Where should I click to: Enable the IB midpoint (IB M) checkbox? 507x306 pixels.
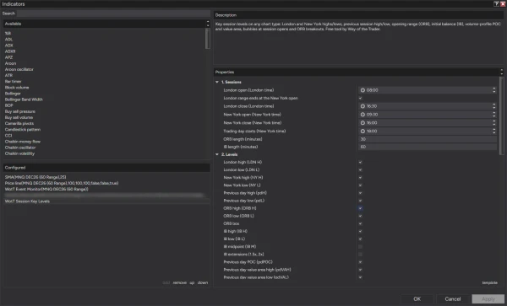coord(360,247)
